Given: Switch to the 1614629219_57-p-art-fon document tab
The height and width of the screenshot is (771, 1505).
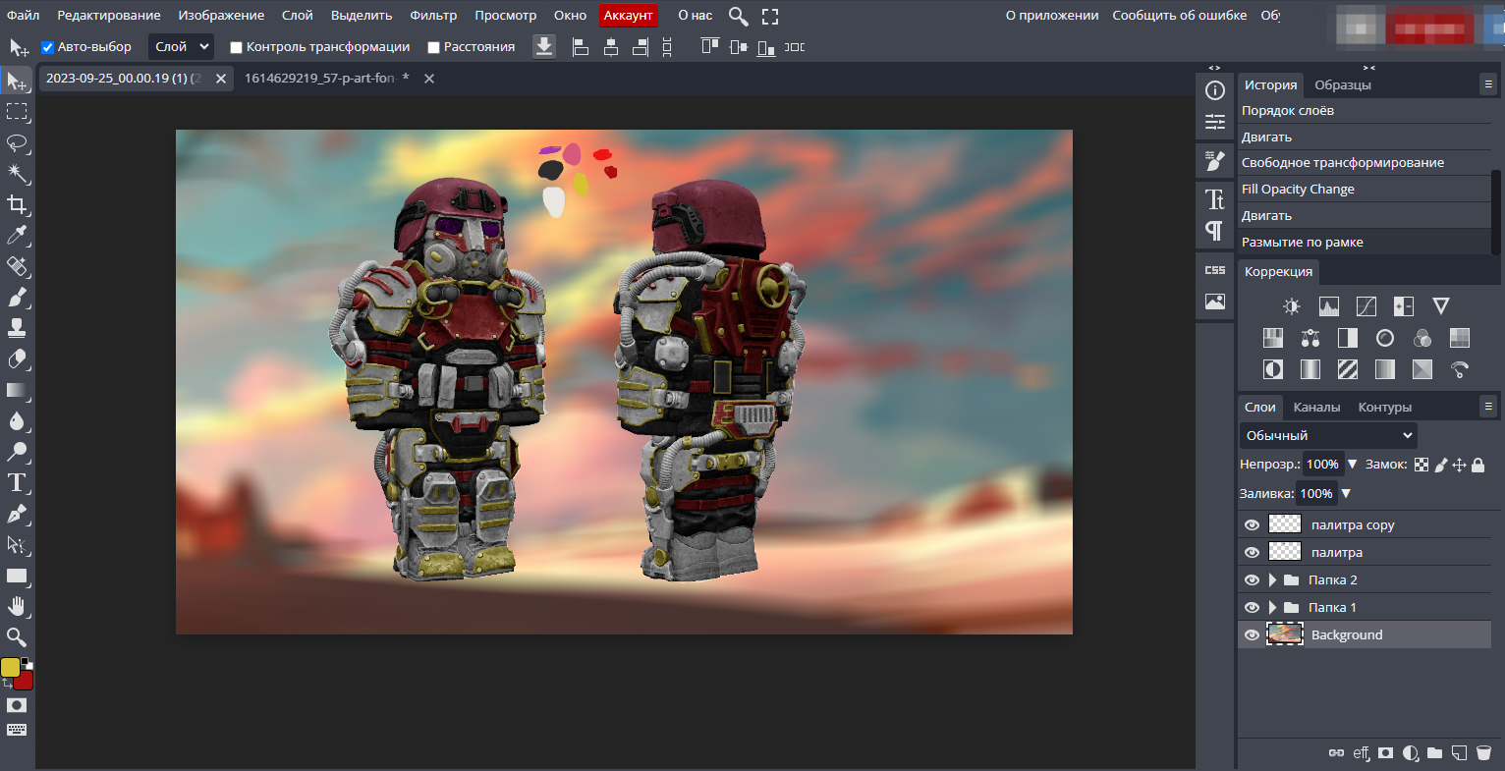Looking at the screenshot, I should click(x=327, y=79).
